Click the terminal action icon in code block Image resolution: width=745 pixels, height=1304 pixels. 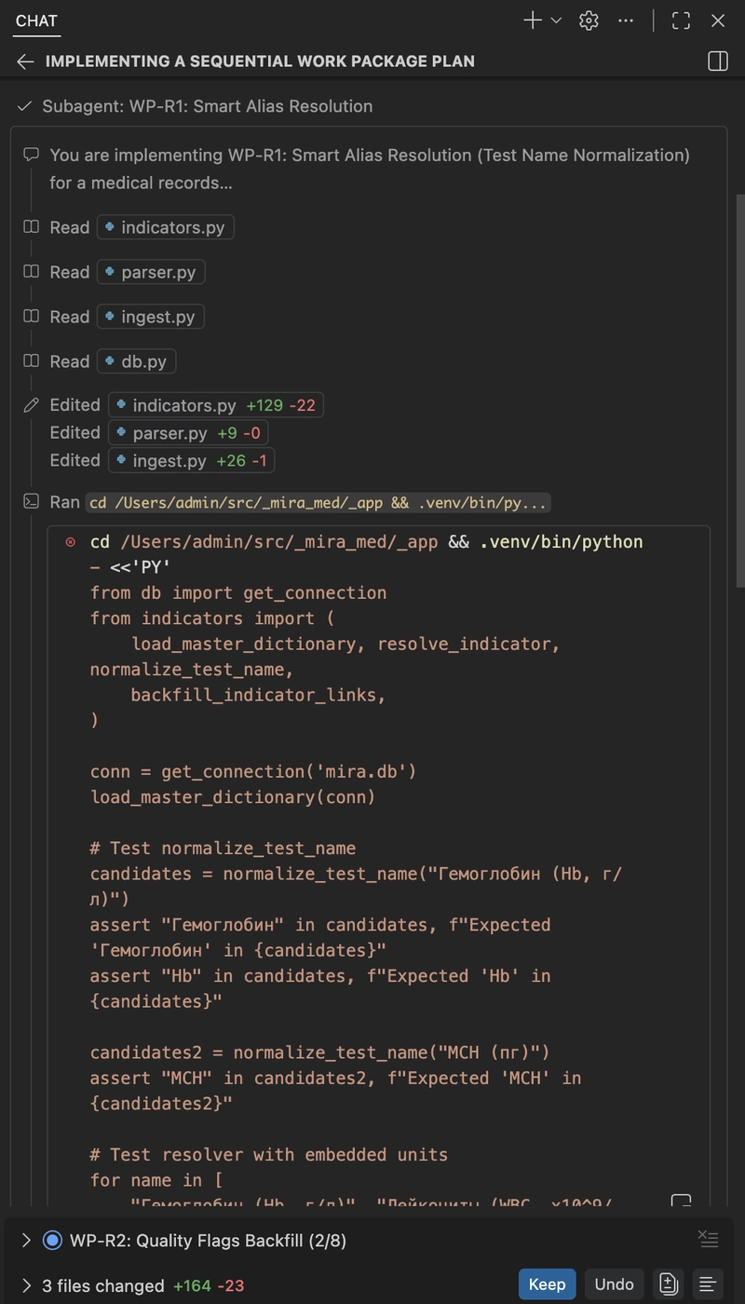(681, 1202)
